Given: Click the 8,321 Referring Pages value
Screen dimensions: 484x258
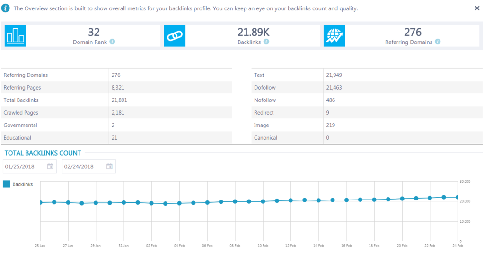Looking at the screenshot, I should click(x=118, y=88).
